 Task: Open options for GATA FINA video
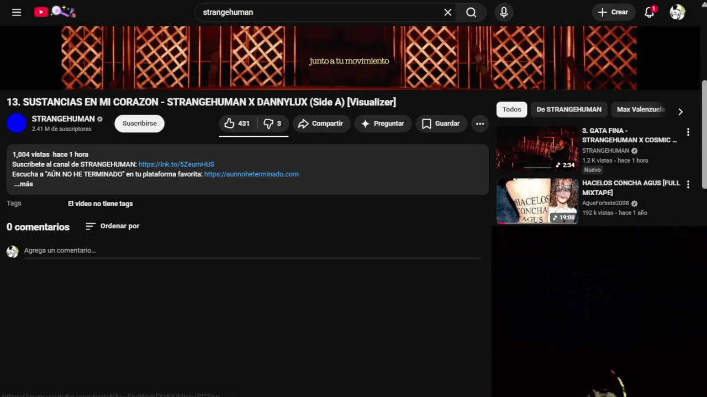pos(688,132)
